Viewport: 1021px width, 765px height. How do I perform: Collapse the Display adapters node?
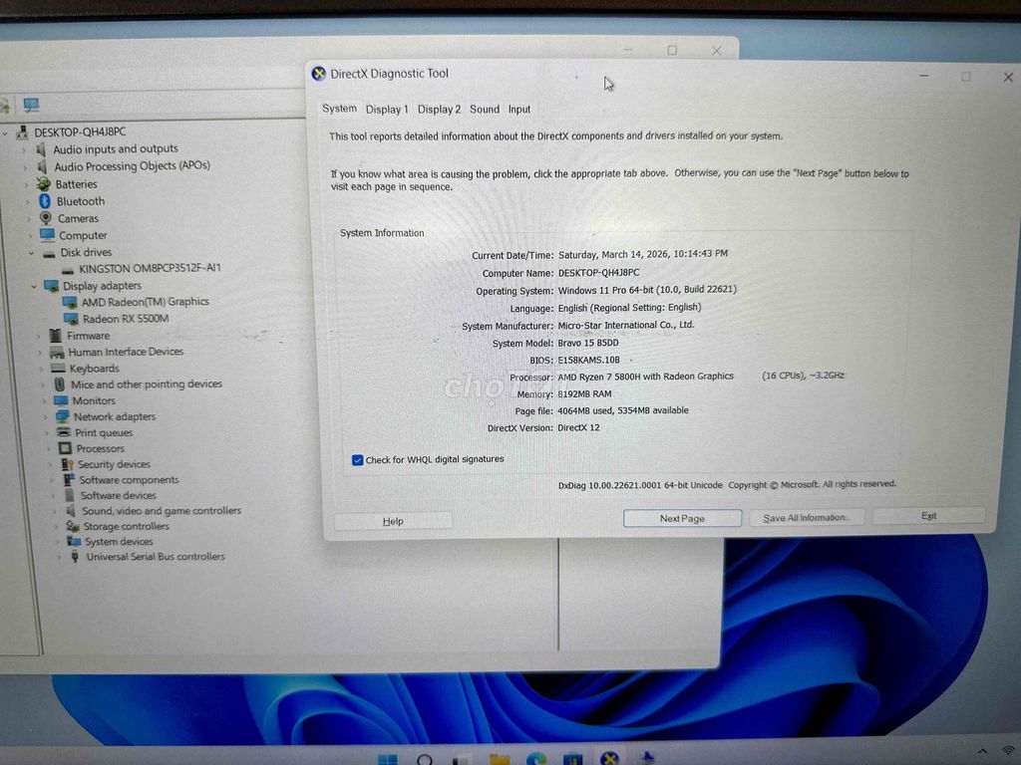(34, 286)
